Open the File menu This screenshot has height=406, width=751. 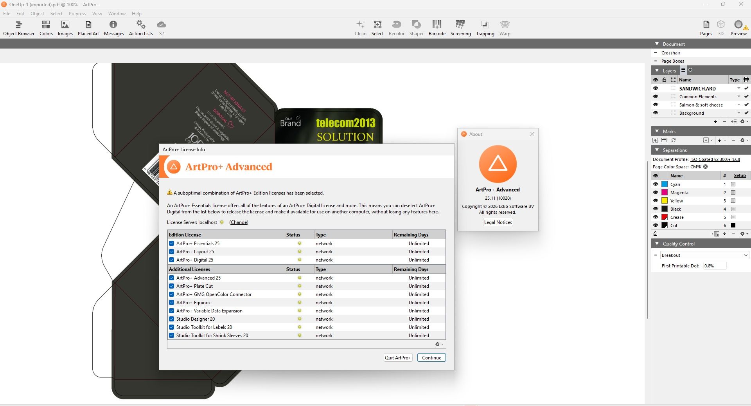7,14
